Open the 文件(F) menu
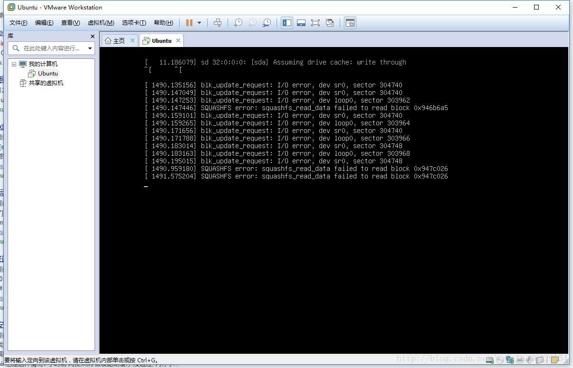 18,23
